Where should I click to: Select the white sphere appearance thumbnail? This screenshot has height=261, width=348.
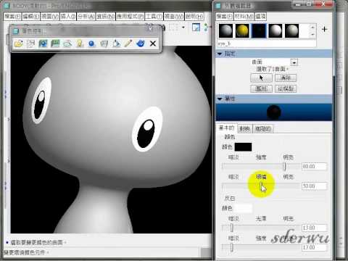click(x=275, y=31)
